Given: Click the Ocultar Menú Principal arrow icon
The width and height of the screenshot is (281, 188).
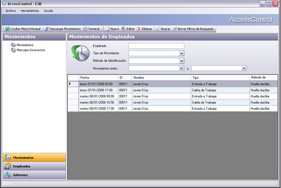Looking at the screenshot, I should tap(7, 29).
